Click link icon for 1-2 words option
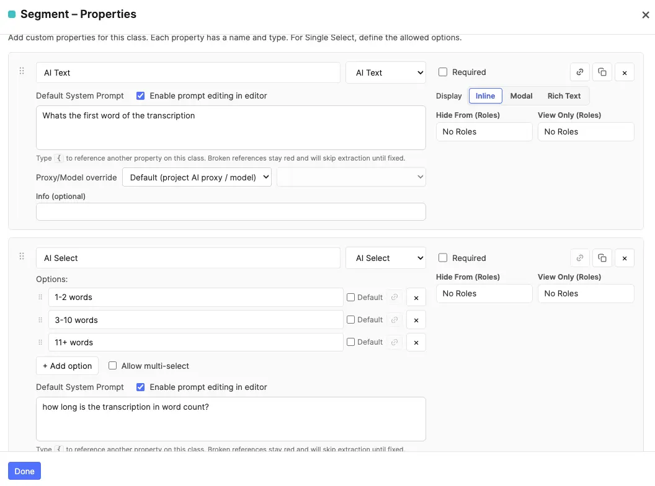The image size is (655, 486). coord(394,298)
